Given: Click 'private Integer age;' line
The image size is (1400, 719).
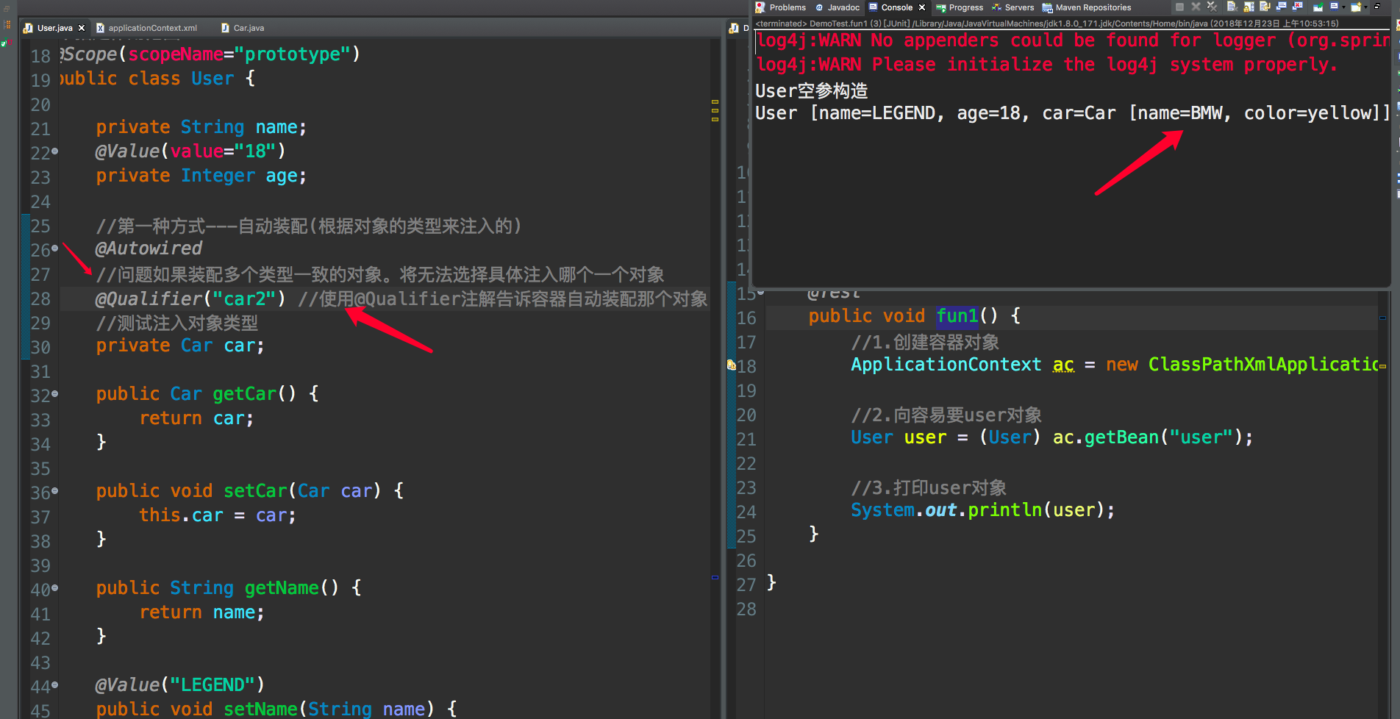Looking at the screenshot, I should pos(201,176).
